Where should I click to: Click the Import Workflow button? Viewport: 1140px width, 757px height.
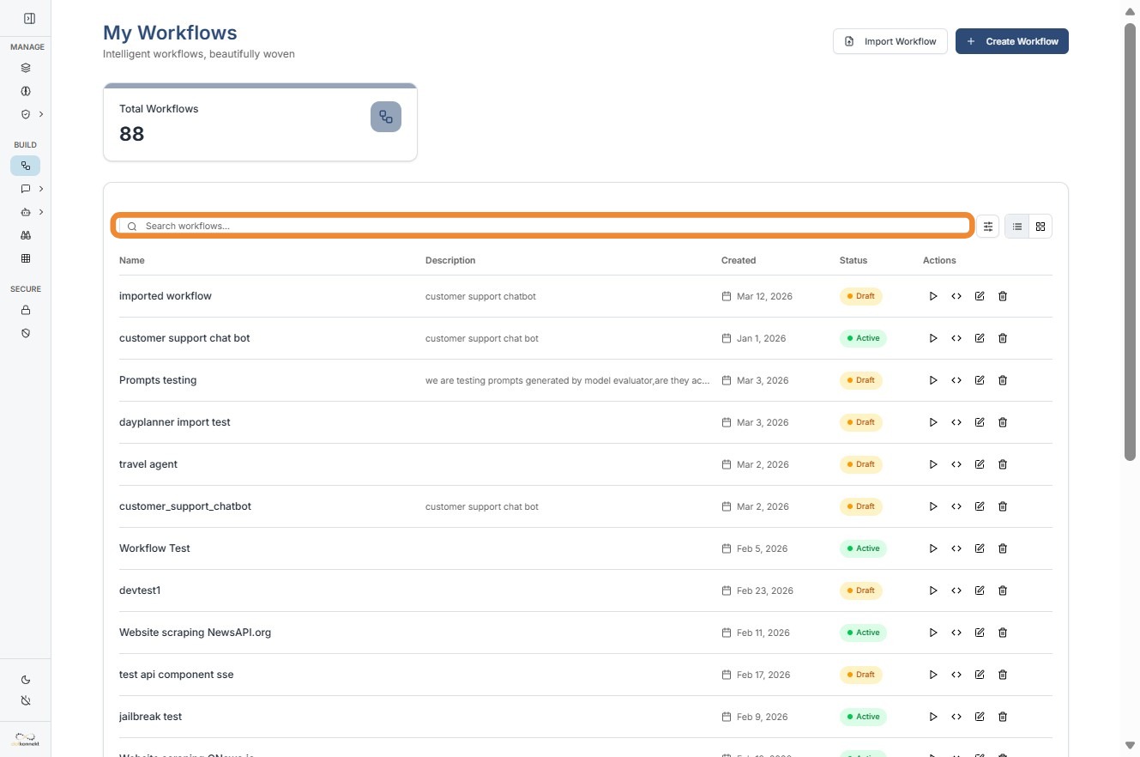point(890,41)
